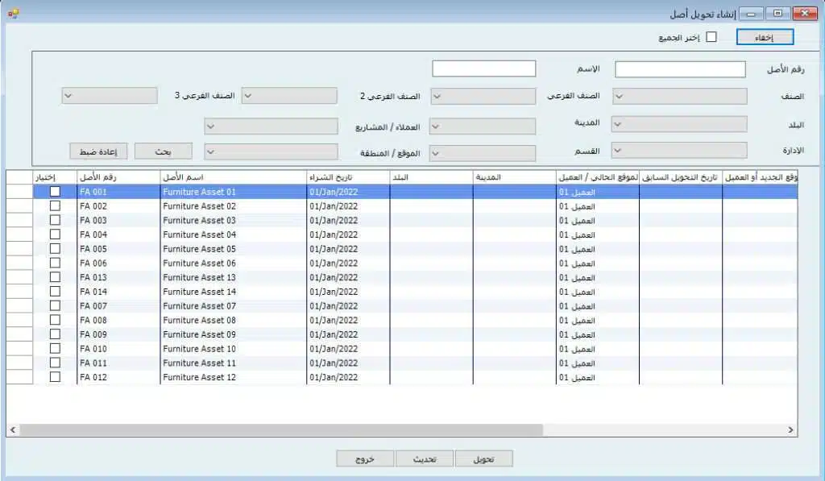825x481 pixels.
Task: Expand the الصنف الفرعي 3 dropdown
Action: click(x=110, y=96)
